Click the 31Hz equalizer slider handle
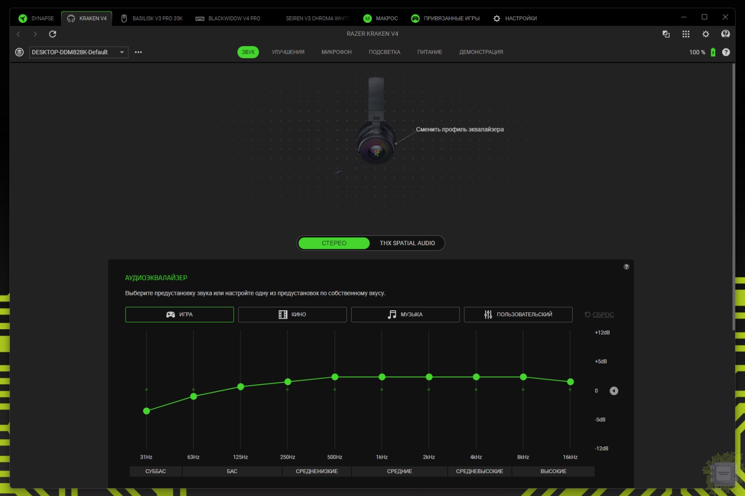 [x=147, y=411]
